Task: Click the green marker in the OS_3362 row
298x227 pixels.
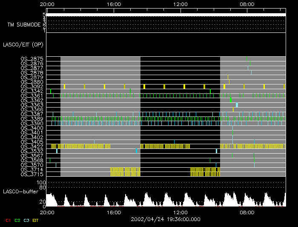Action: tap(230, 100)
